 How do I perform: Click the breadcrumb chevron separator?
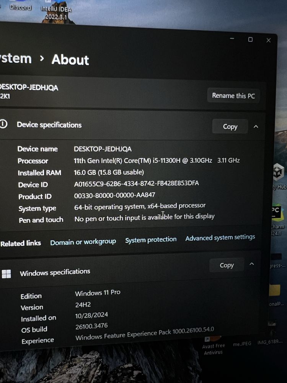point(42,58)
